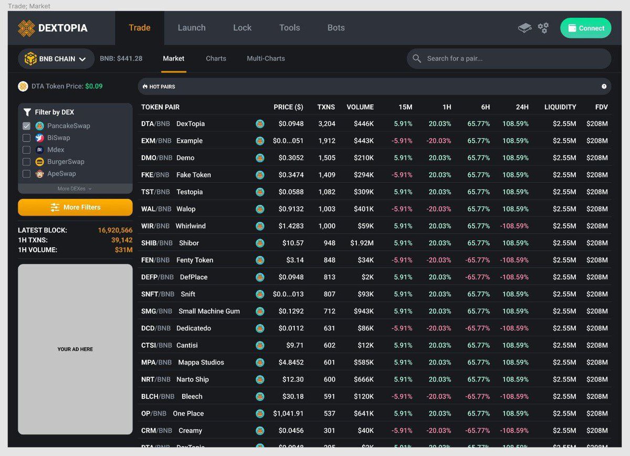The image size is (630, 456).
Task: Click the fire icon on the Hot Pairs banner
Action: coord(144,86)
